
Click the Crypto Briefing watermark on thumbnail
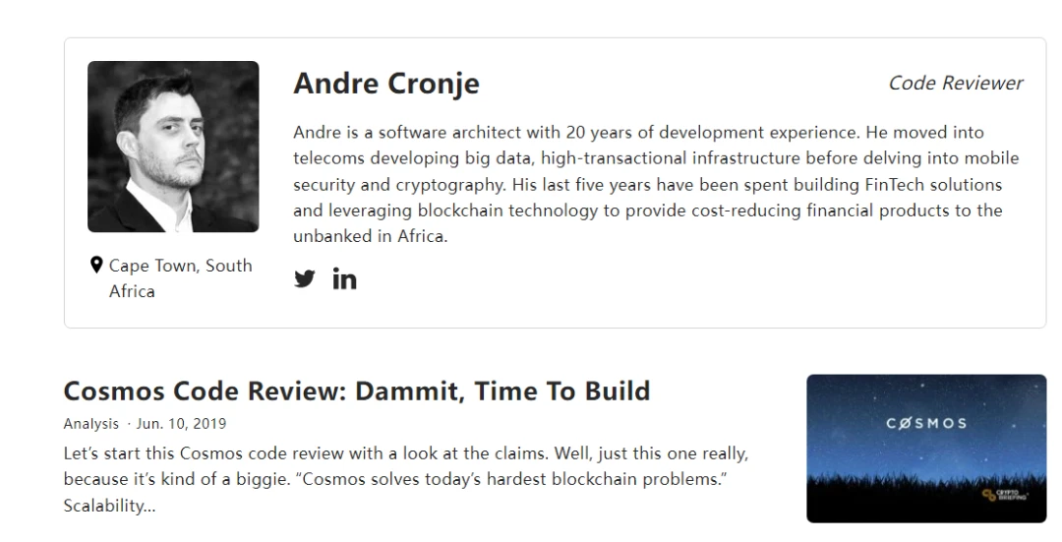point(1005,495)
